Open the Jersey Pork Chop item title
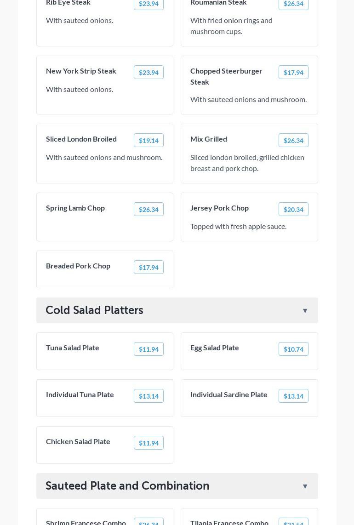The width and height of the screenshot is (354, 525). coord(219,208)
